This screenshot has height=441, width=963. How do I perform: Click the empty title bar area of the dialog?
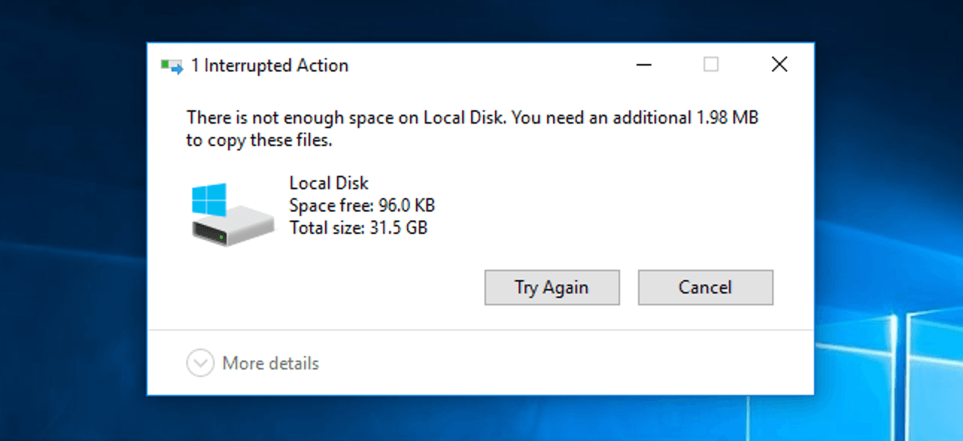(x=484, y=66)
